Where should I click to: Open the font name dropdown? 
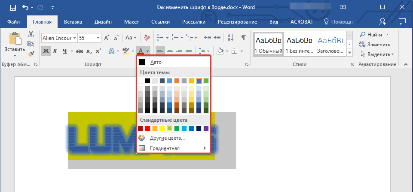click(x=75, y=38)
